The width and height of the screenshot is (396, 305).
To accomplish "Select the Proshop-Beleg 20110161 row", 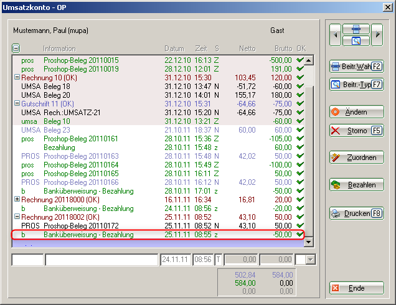I will pos(81,138).
